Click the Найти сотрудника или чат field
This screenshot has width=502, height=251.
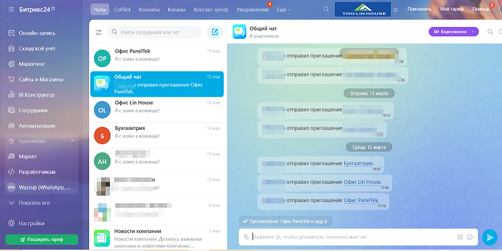[154, 32]
